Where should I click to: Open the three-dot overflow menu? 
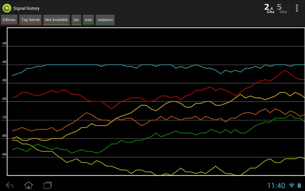(297, 8)
